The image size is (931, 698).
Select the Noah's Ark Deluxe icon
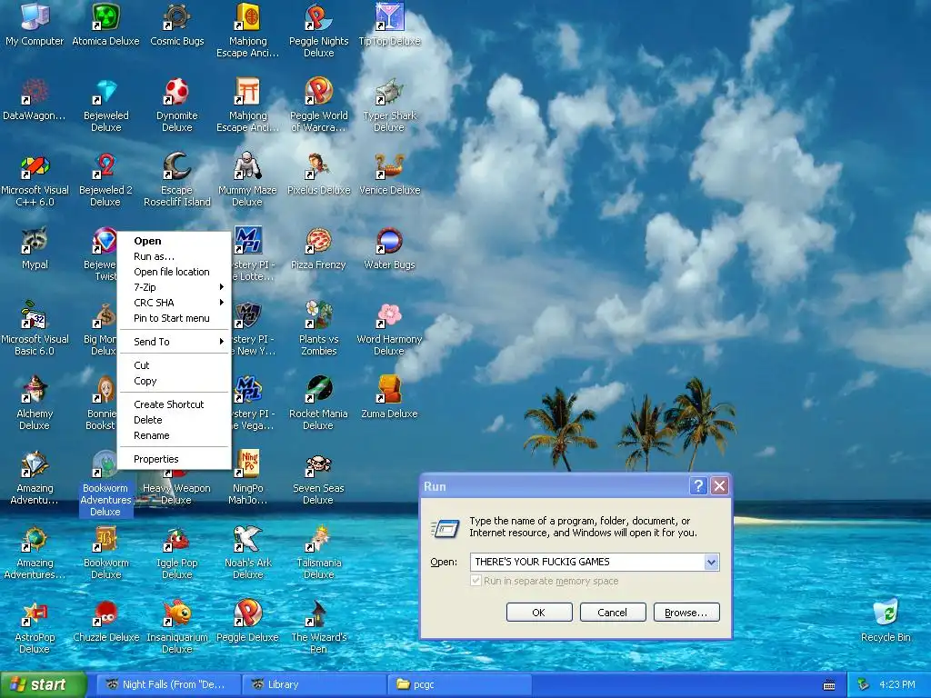[247, 538]
